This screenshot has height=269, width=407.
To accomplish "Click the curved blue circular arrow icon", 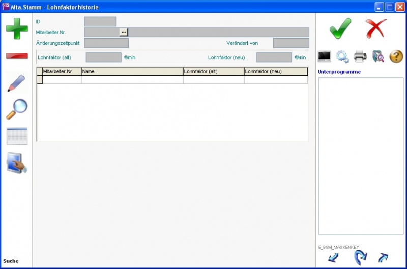I will pos(360,257).
